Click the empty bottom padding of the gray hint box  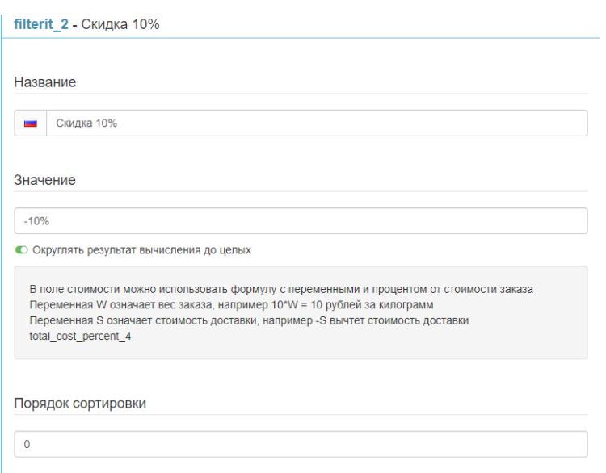(x=301, y=350)
